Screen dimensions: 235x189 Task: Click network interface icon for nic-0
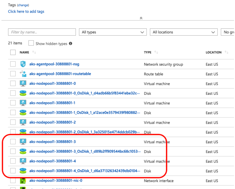tap(23, 181)
